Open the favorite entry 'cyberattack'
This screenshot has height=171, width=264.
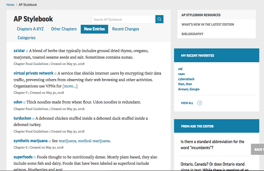click(186, 79)
